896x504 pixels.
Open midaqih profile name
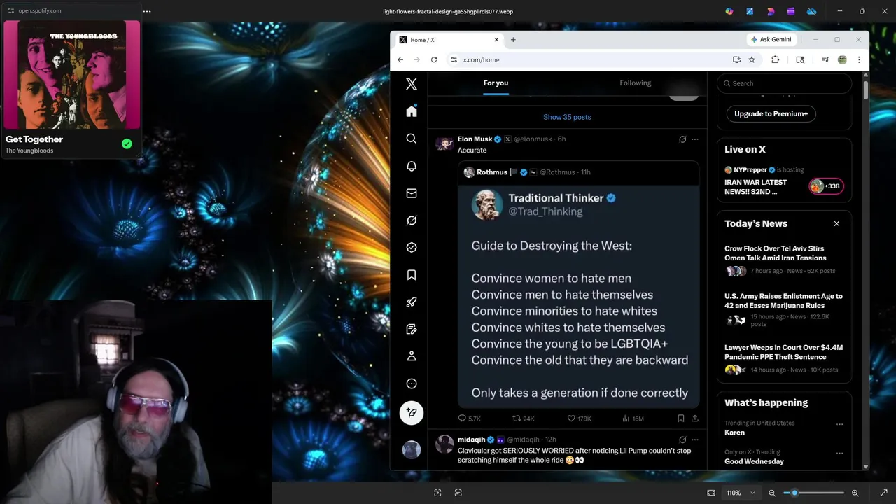[x=471, y=440]
